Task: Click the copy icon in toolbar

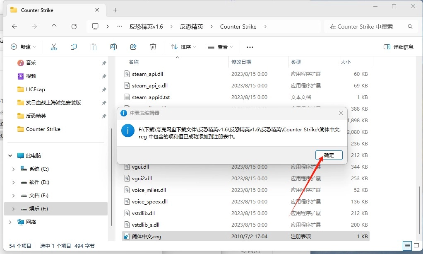Action: point(74,47)
